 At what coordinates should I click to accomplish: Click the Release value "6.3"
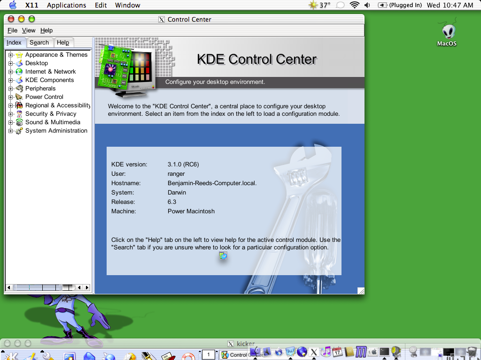(x=172, y=202)
